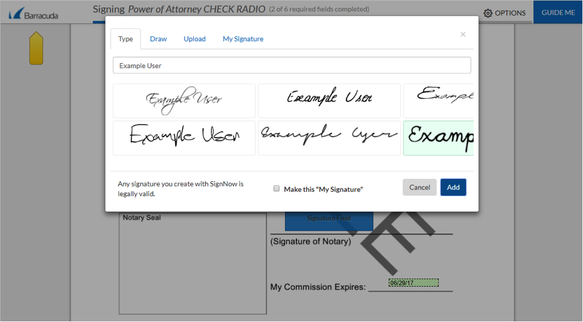Open the My Signature tab
The width and height of the screenshot is (583, 322).
pos(243,39)
